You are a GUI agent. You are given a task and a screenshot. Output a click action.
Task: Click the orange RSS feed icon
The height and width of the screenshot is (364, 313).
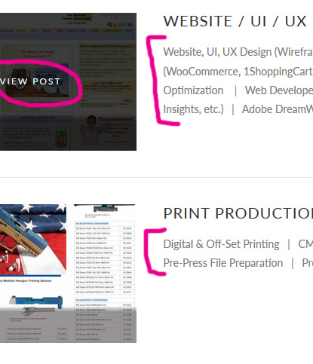tap(120, 24)
